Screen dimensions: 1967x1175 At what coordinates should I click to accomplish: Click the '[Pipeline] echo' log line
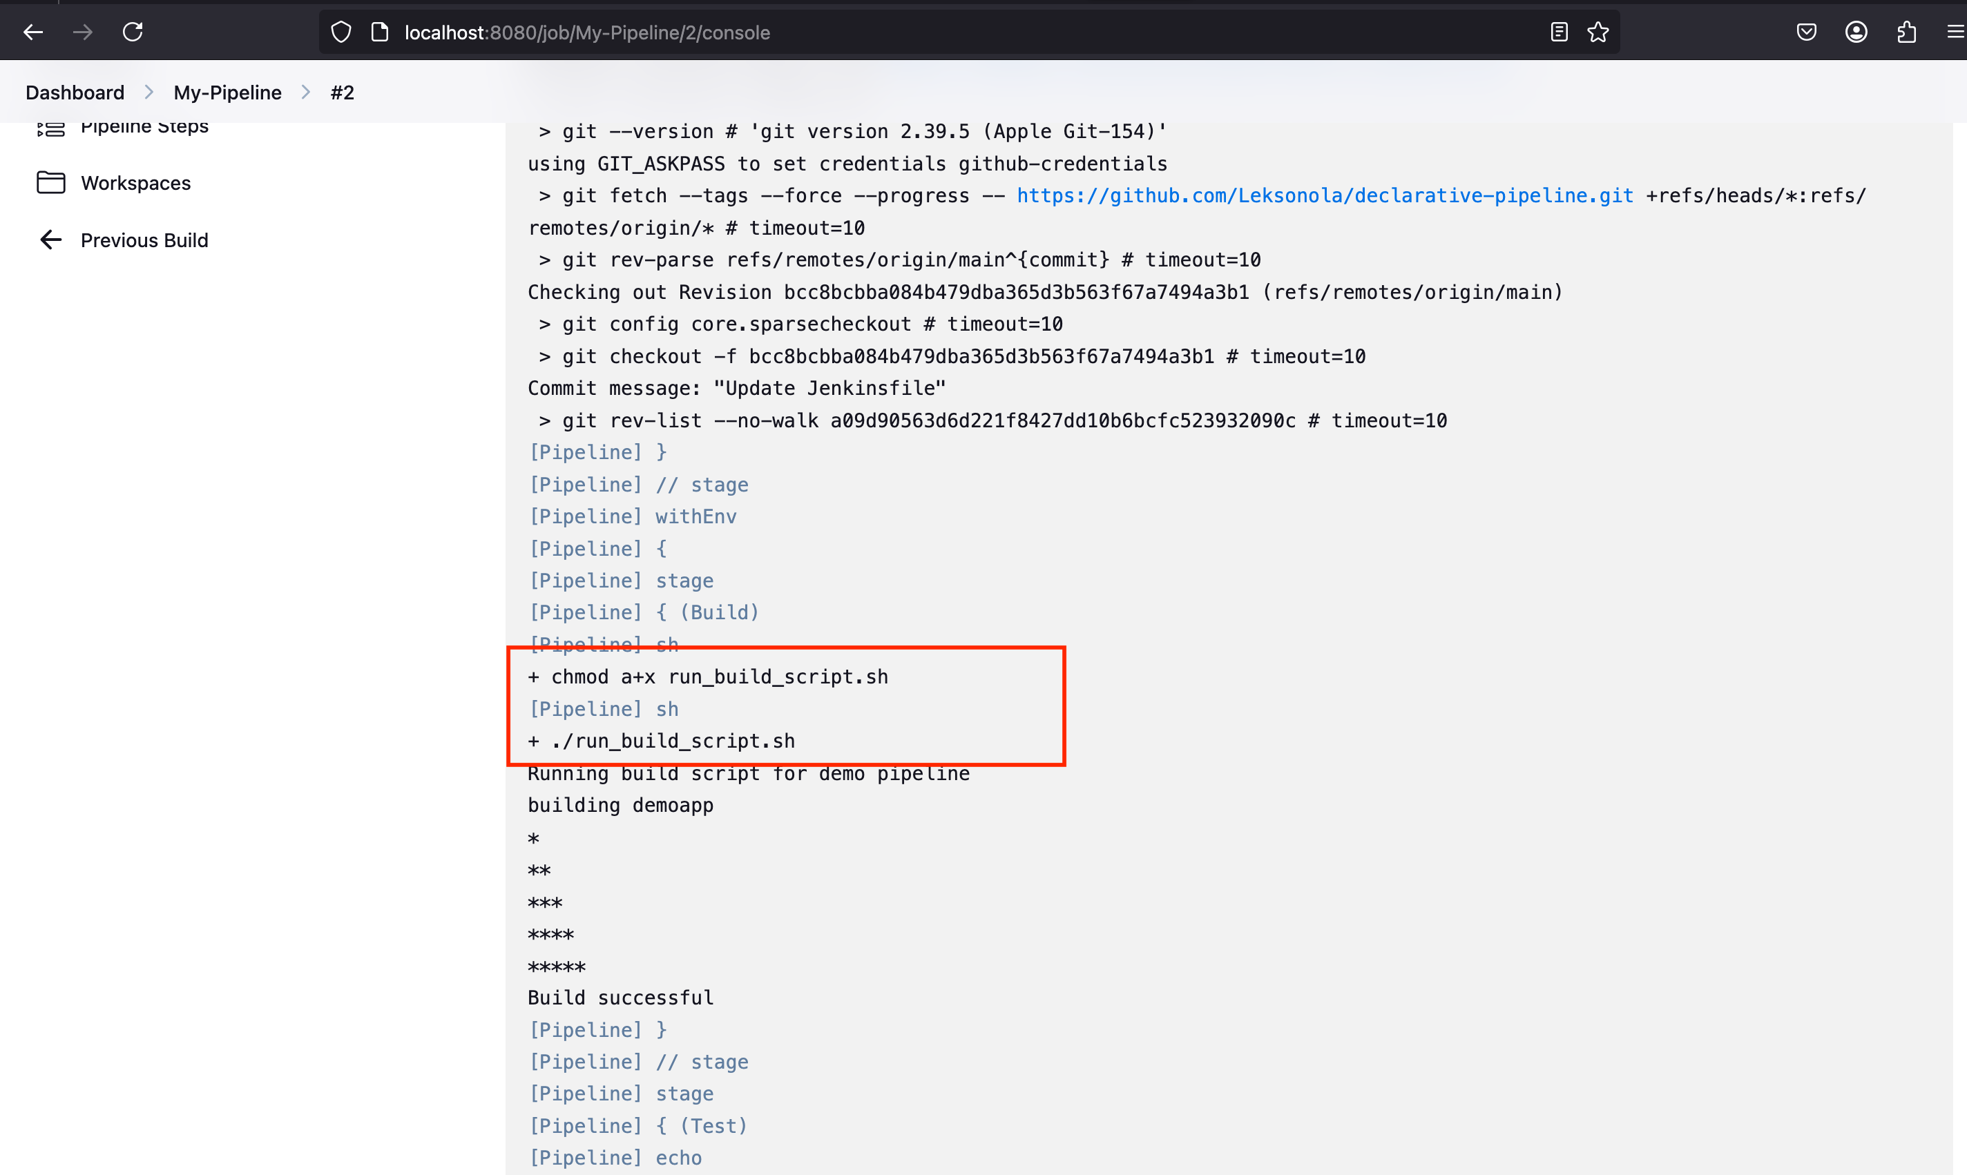pyautogui.click(x=615, y=1158)
